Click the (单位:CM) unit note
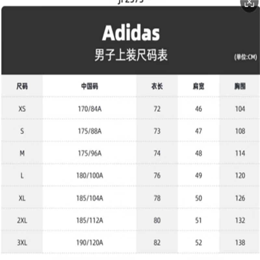The image size is (260, 260). (x=246, y=57)
